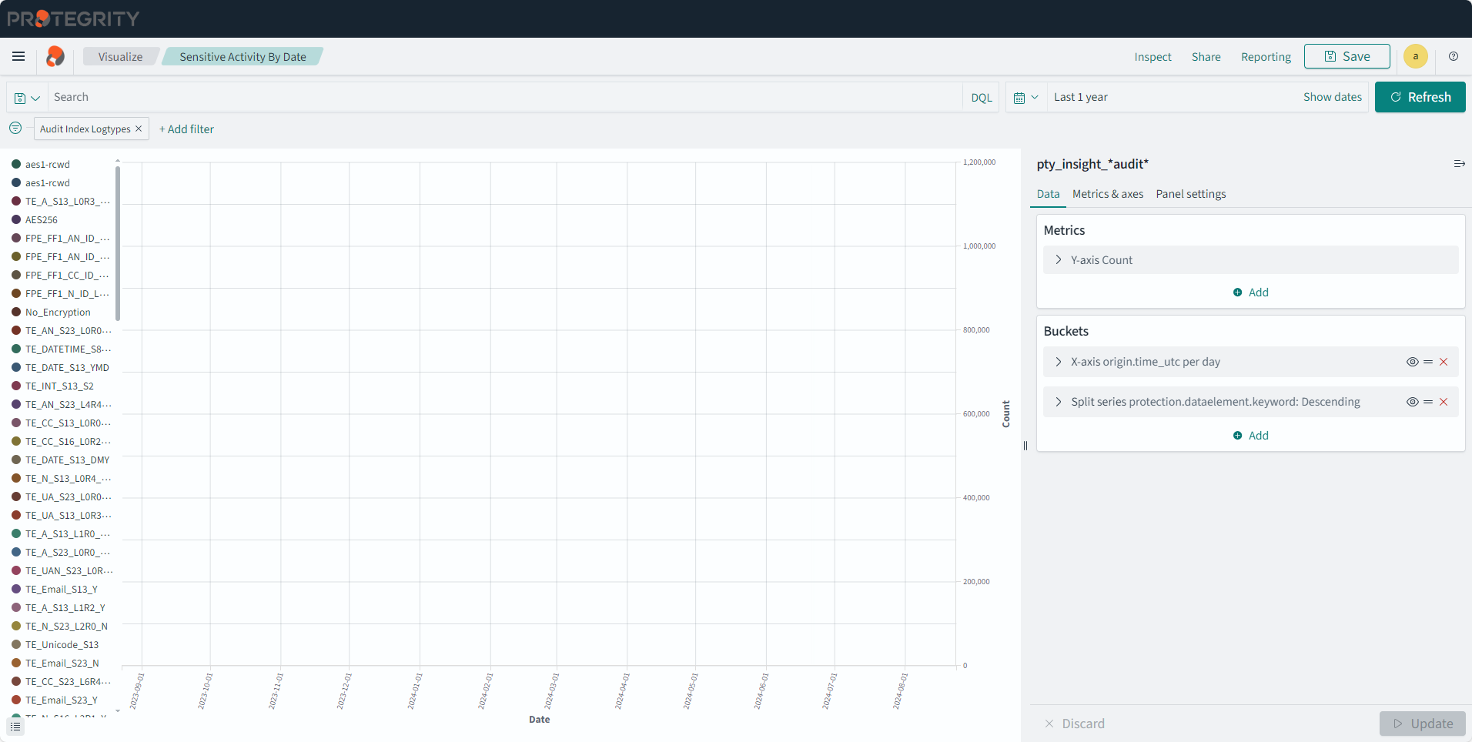
Task: Expand Split series protection.dataelement bucket
Action: (1059, 402)
